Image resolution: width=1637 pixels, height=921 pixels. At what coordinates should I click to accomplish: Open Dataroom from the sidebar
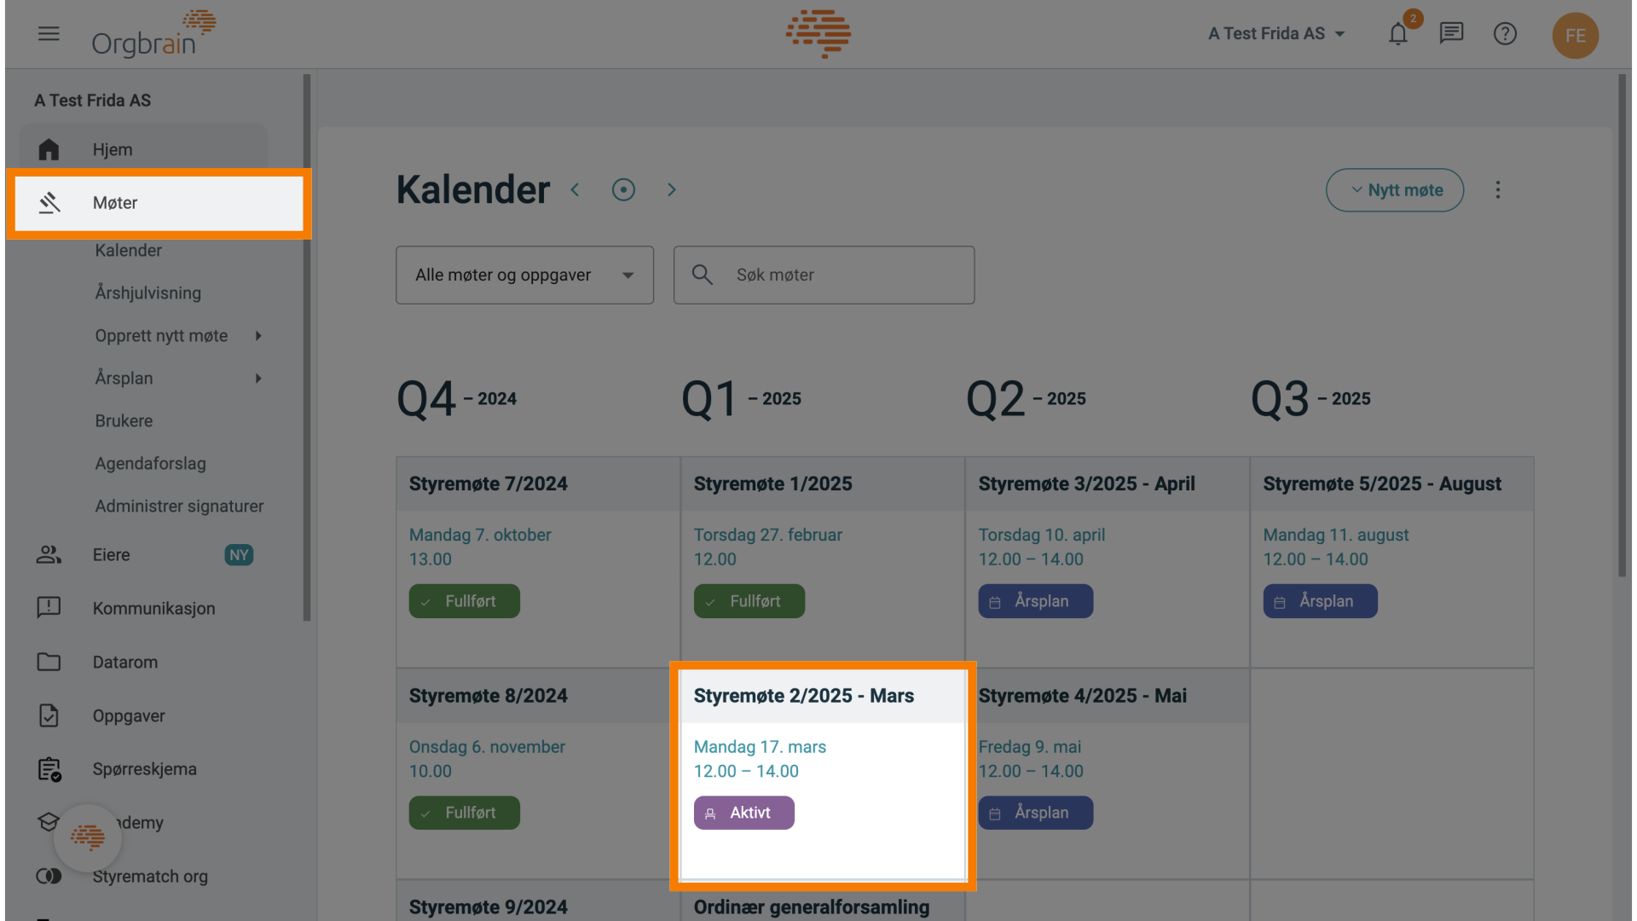pyautogui.click(x=124, y=663)
